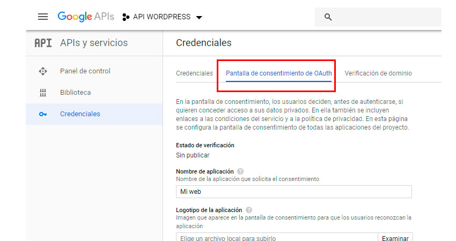Switch to Pantalla de consentimiento de OAuth tab

tap(278, 73)
